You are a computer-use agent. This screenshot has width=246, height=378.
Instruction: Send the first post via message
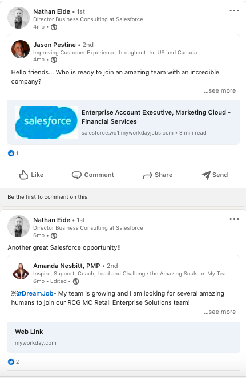click(x=215, y=175)
